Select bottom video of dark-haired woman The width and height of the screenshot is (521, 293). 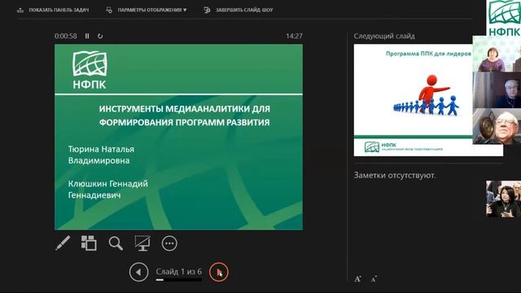(x=503, y=199)
